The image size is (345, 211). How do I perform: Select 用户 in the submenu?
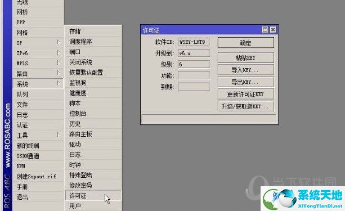click(93, 206)
